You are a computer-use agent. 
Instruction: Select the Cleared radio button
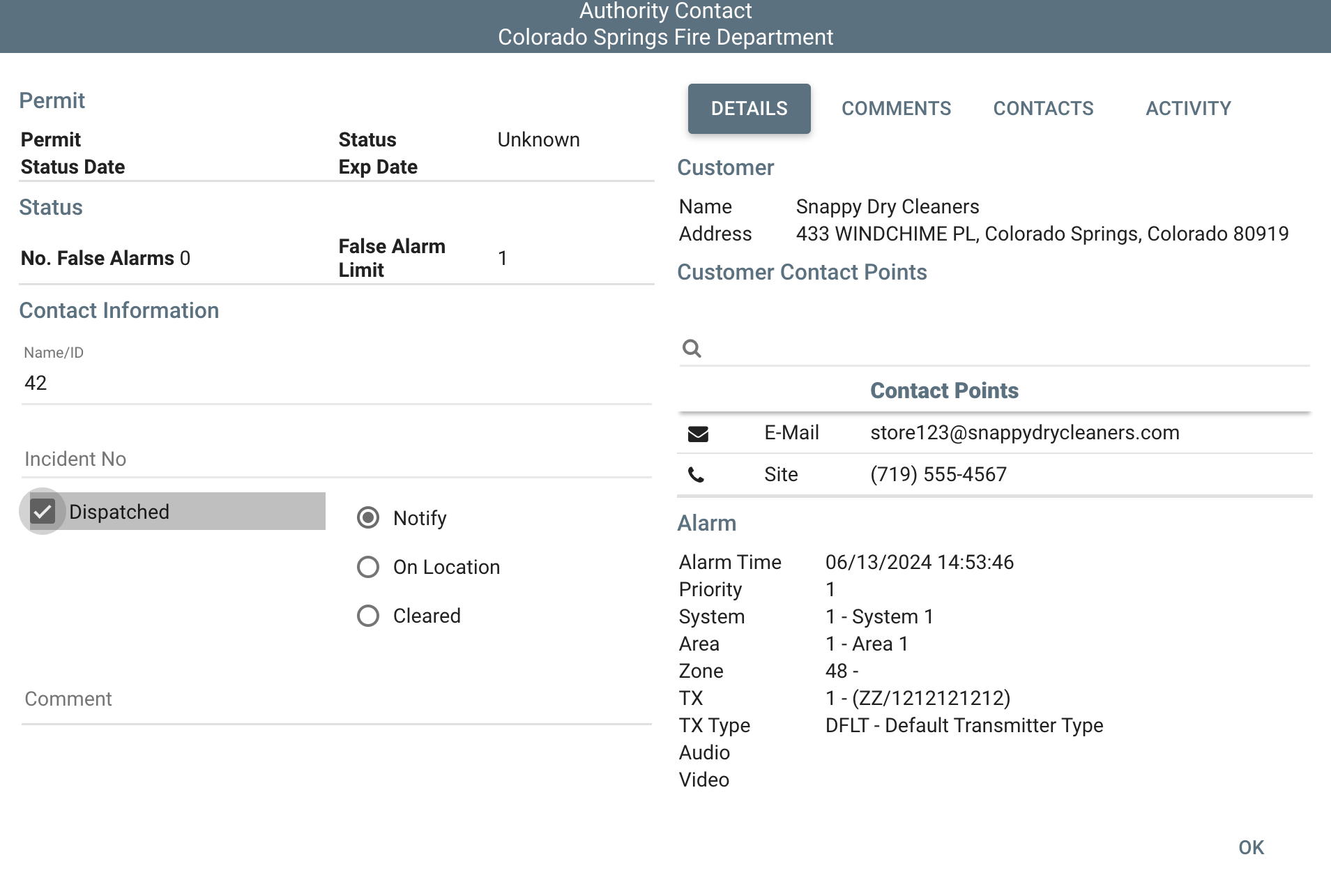368,616
